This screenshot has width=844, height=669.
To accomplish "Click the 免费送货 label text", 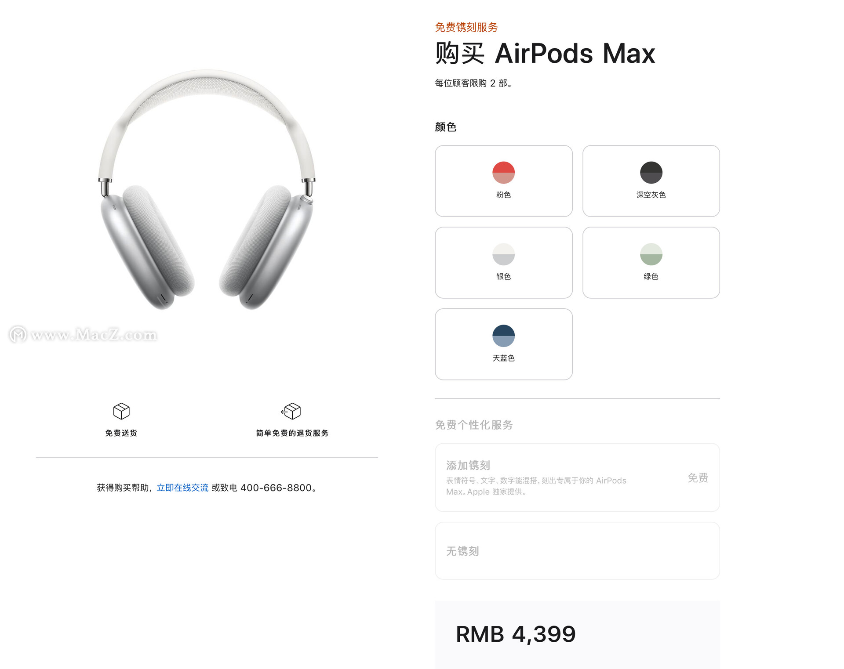I will (x=121, y=433).
